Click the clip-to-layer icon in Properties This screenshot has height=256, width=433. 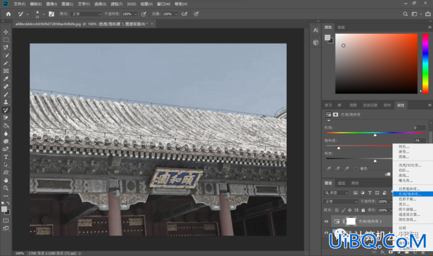pos(388,174)
